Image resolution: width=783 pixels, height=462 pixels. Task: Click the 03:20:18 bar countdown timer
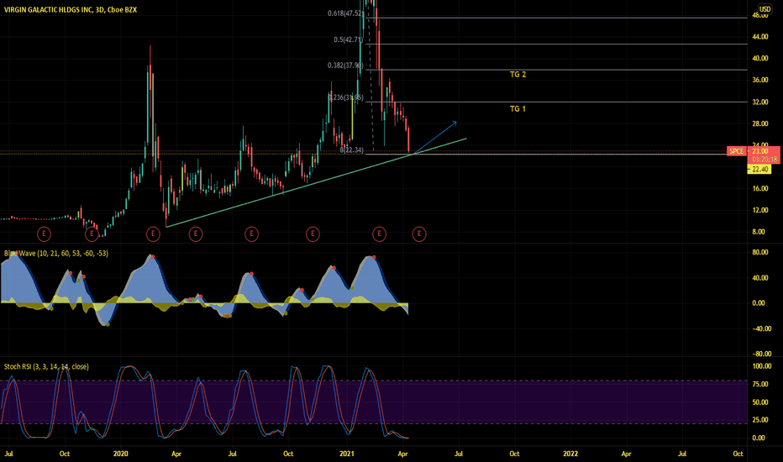[765, 160]
